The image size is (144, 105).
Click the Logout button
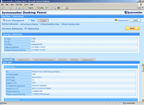[x=135, y=20]
